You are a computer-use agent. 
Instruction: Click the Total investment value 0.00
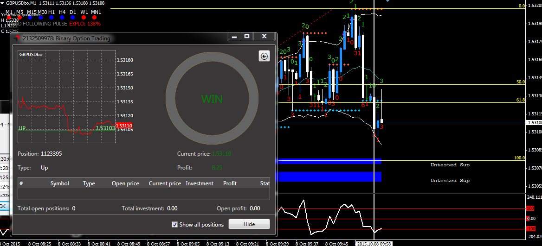point(172,208)
